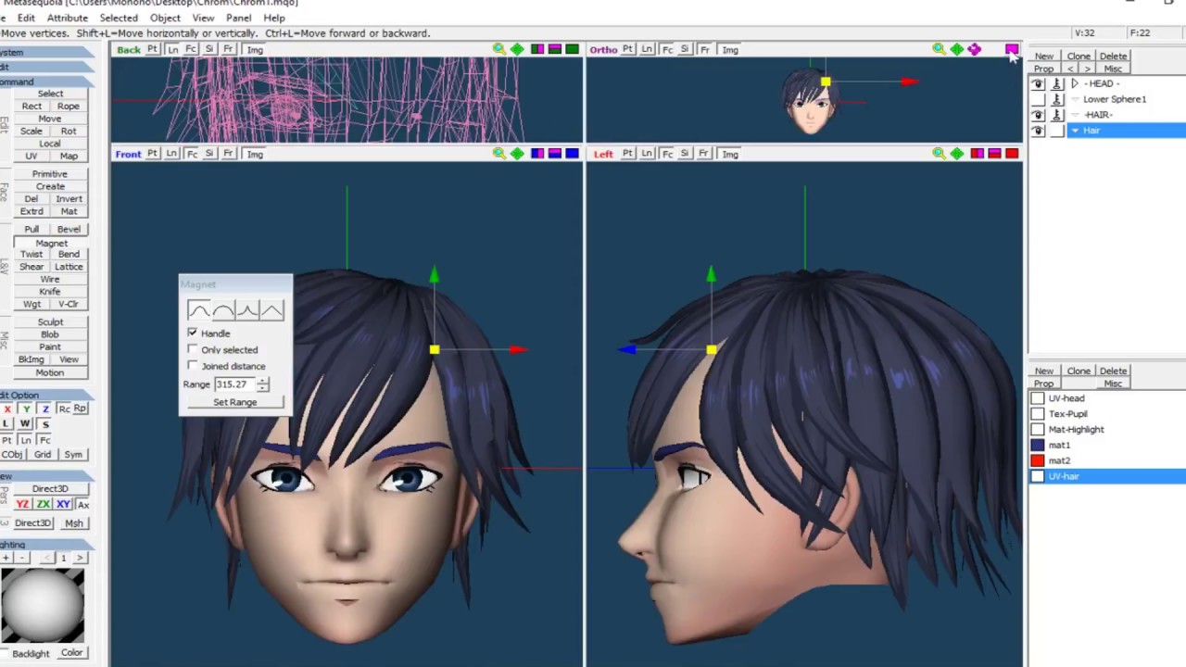Screen dimensions: 1186x667
Task: Select the bell-shaped falloff curve in Magnet panel
Action: 200,310
